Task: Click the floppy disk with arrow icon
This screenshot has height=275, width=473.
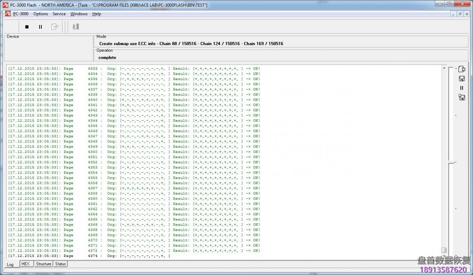Action: click(462, 97)
